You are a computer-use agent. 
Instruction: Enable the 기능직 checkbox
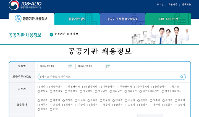(76, 105)
